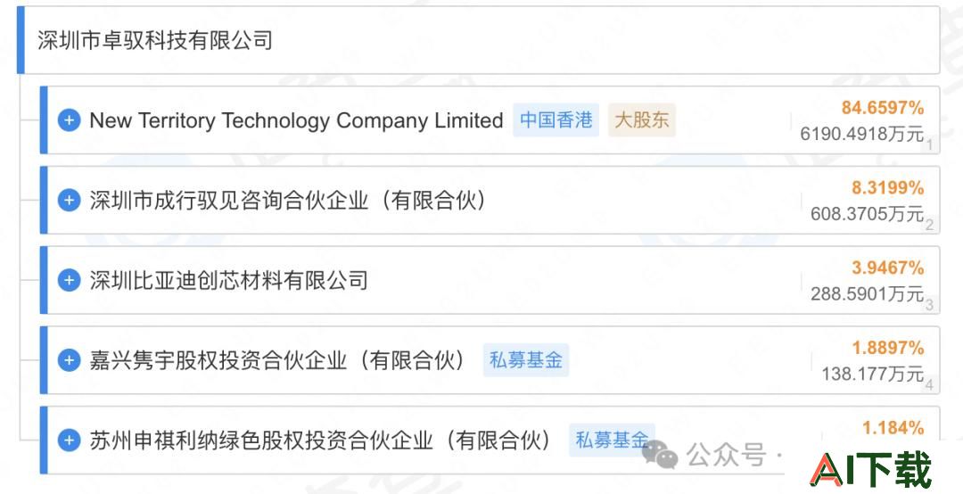Click the 8.3199% shareholding percentage
Image resolution: width=963 pixels, height=494 pixels.
[x=887, y=188]
